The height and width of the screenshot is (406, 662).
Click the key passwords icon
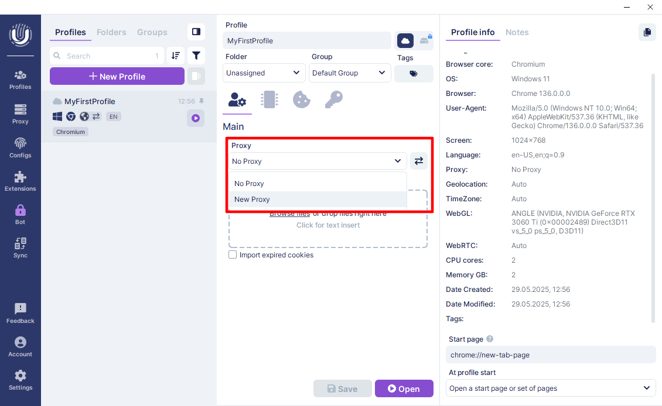click(x=333, y=99)
